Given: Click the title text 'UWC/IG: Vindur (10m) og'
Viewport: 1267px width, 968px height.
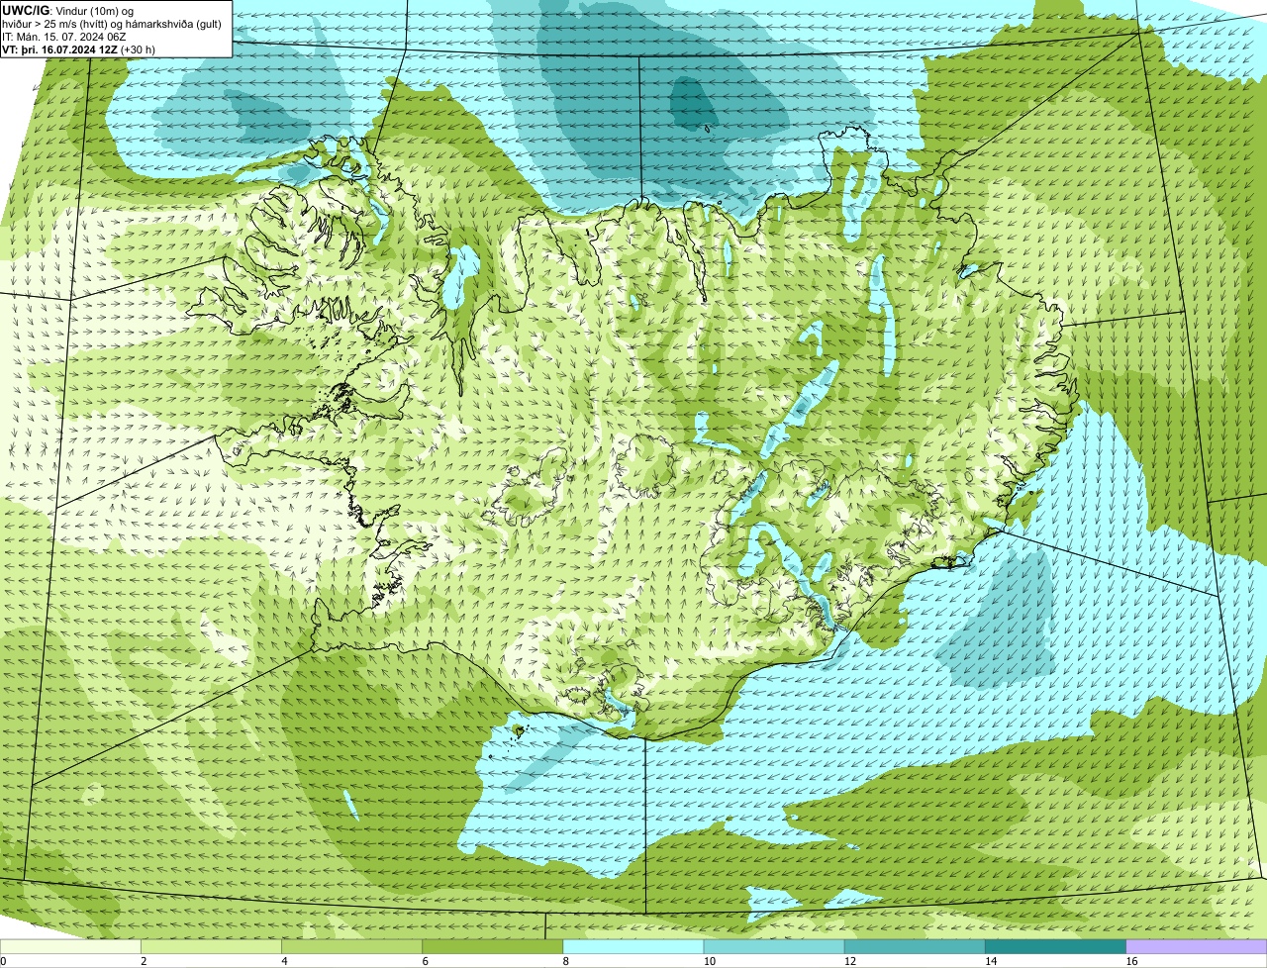Looking at the screenshot, I should click(68, 10).
